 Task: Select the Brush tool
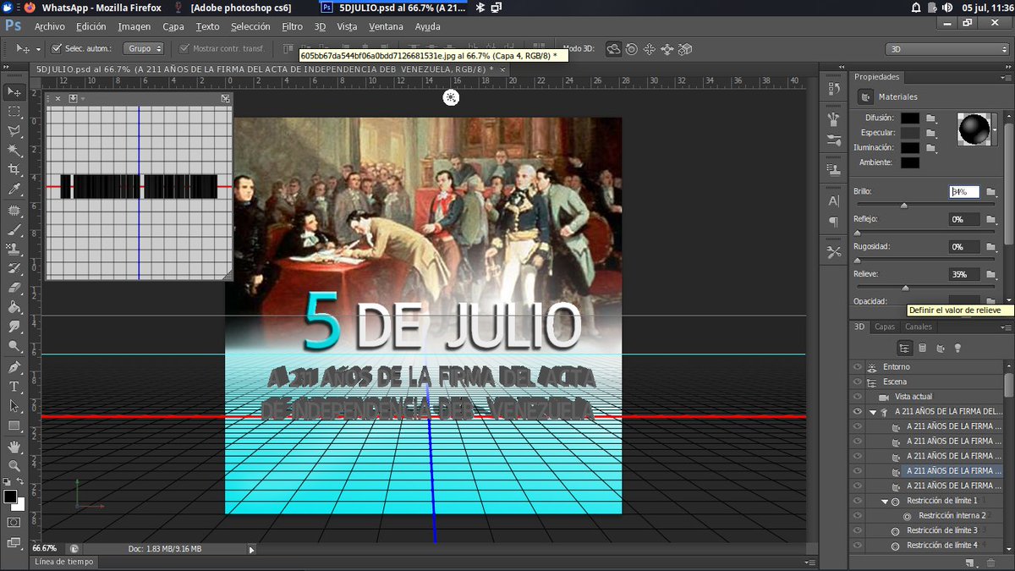(x=14, y=229)
